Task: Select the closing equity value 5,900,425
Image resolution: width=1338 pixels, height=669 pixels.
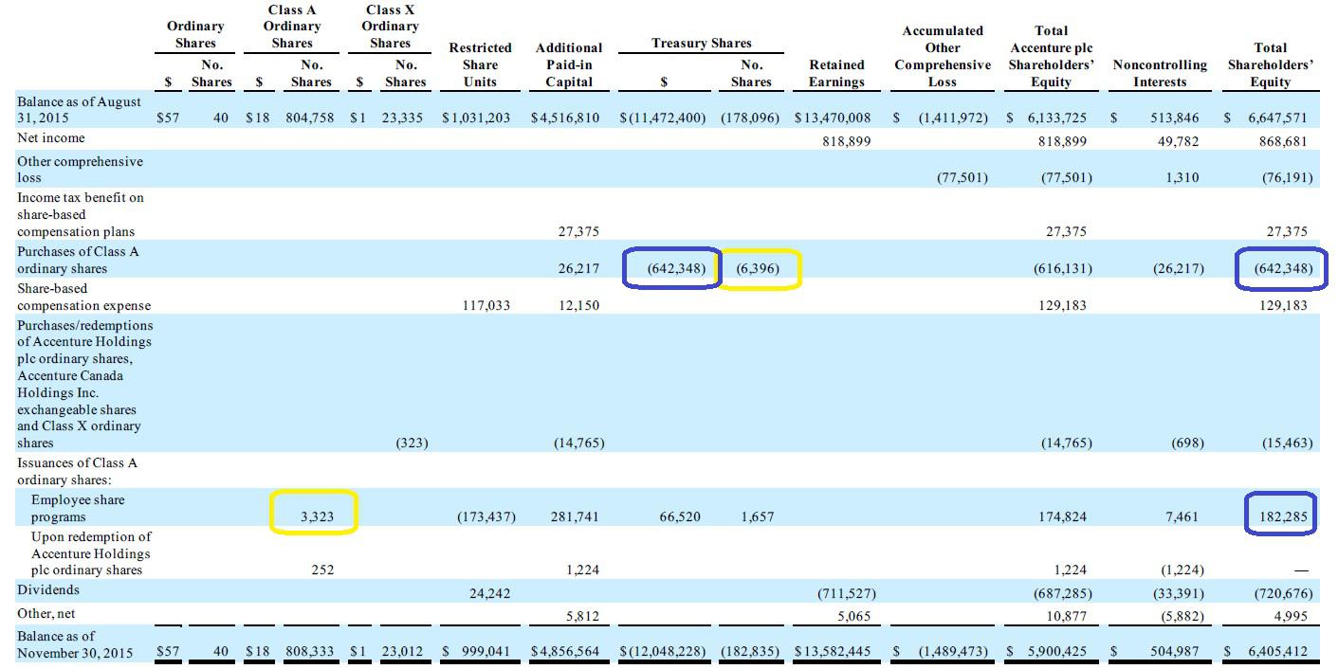Action: (x=1057, y=653)
